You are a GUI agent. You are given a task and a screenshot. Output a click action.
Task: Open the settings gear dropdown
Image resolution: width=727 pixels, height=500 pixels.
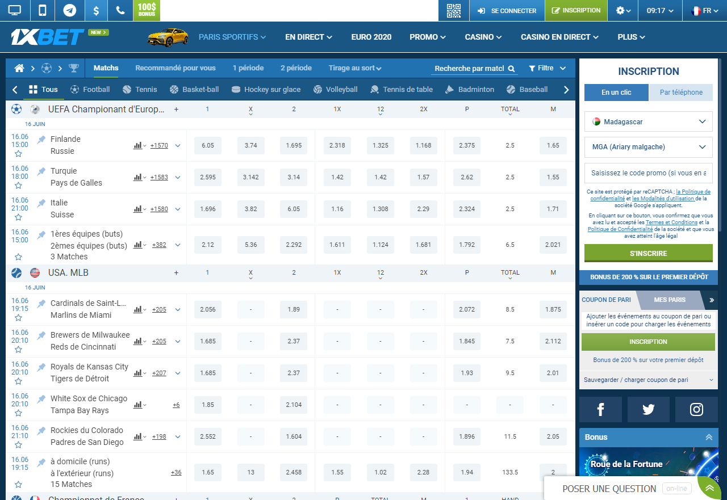tap(623, 10)
